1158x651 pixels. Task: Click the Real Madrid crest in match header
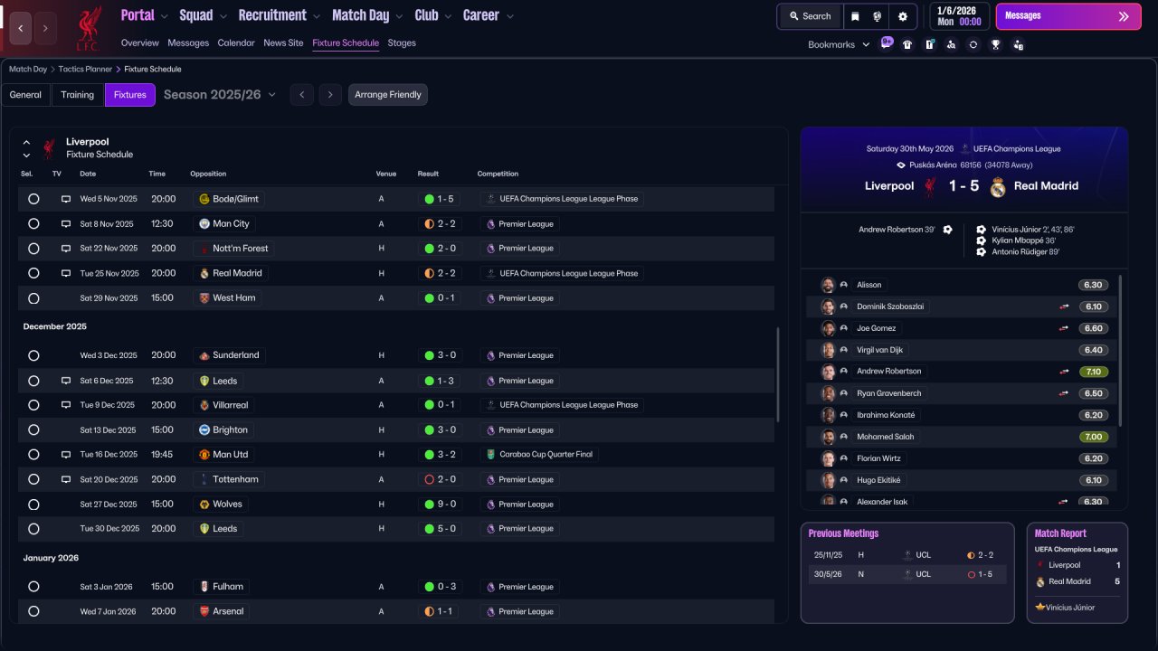[998, 186]
